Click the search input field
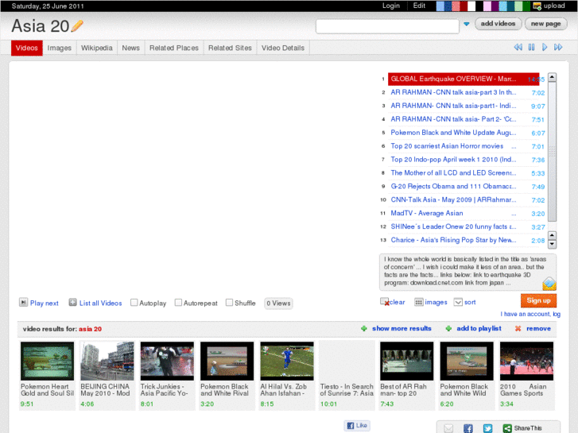578x433 pixels. tap(387, 26)
